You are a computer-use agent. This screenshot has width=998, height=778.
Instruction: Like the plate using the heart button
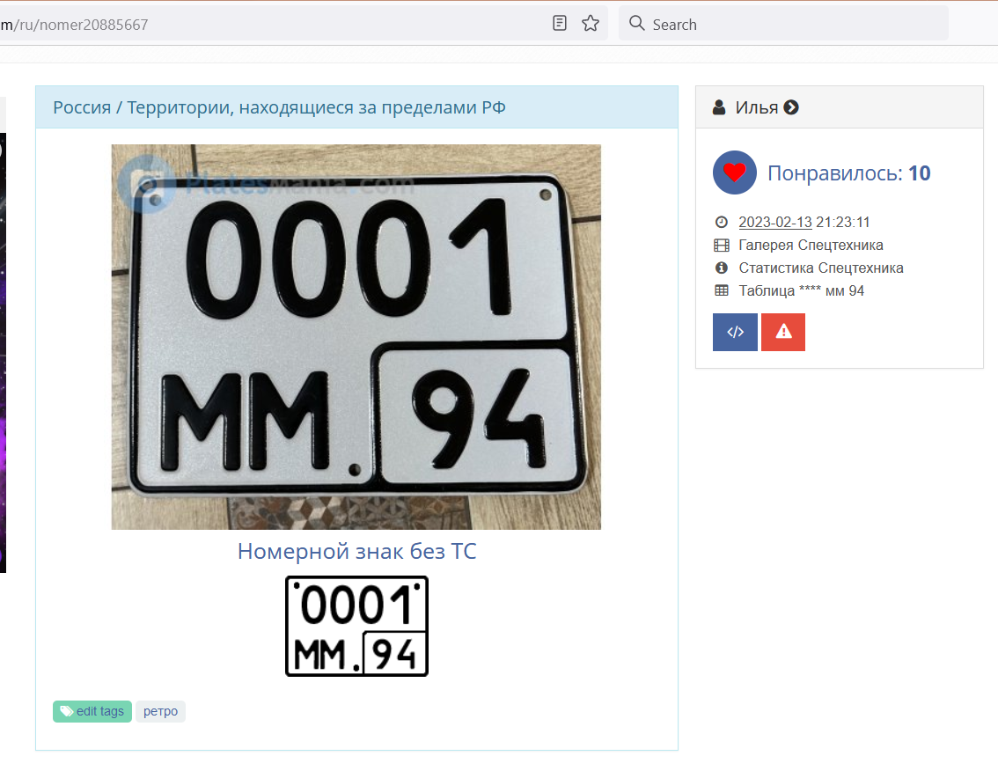(x=734, y=172)
